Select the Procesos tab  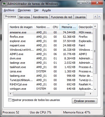pyautogui.click(x=11, y=17)
